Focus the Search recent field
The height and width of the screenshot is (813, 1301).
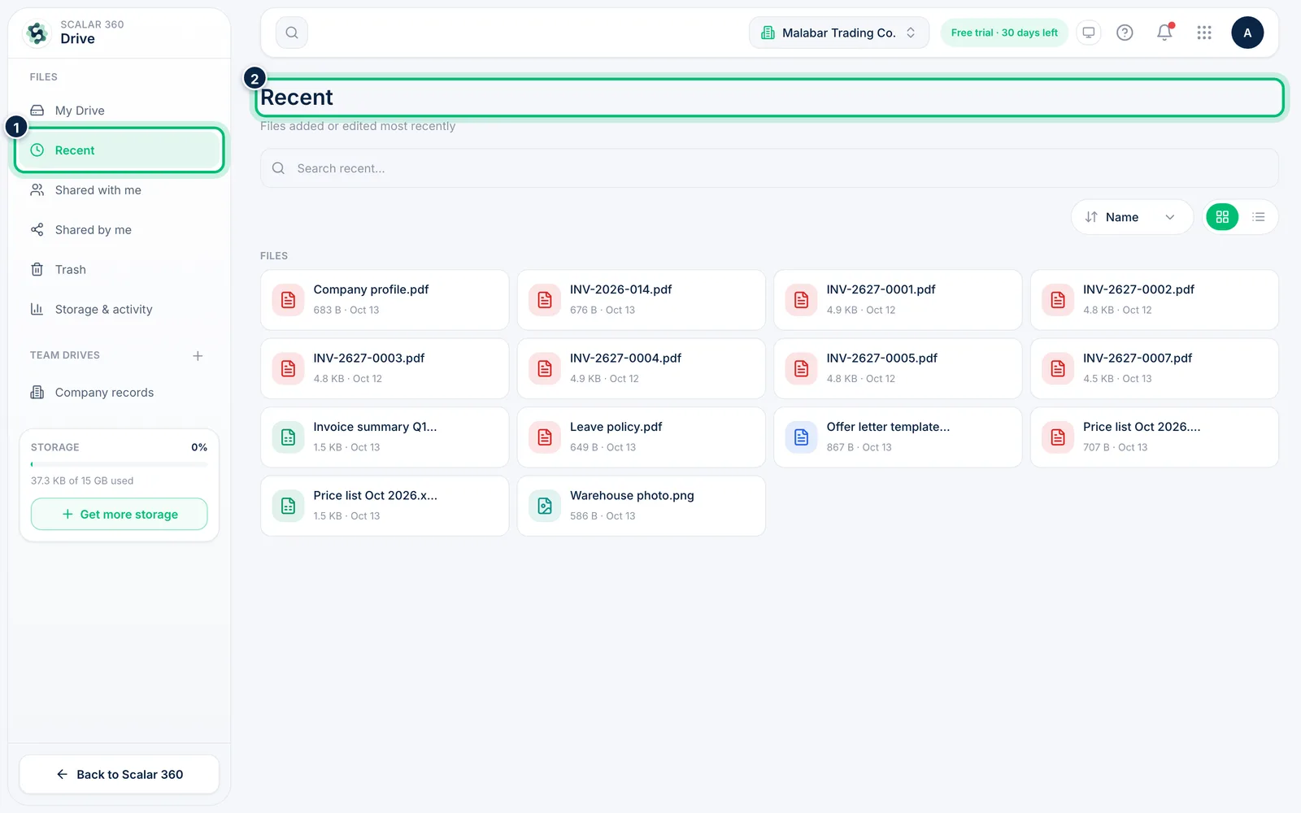[x=769, y=168]
